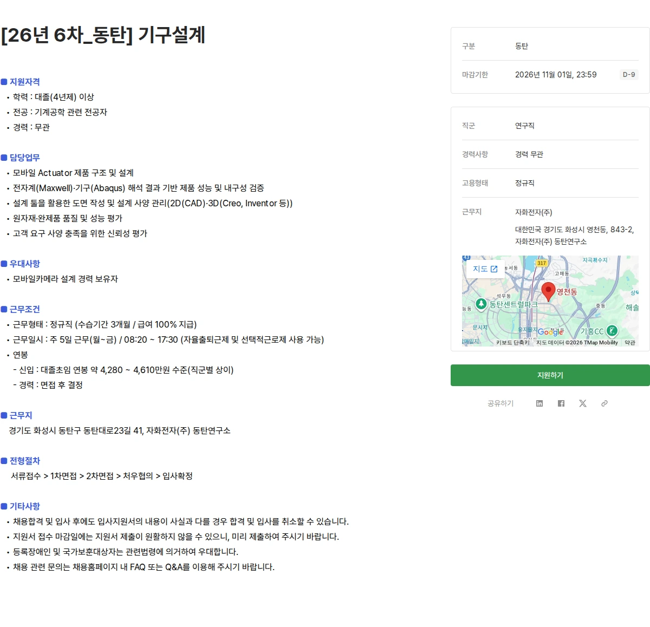This screenshot has height=627, width=650.
Task: Click the 근무일시 working hours line
Action: click(168, 339)
